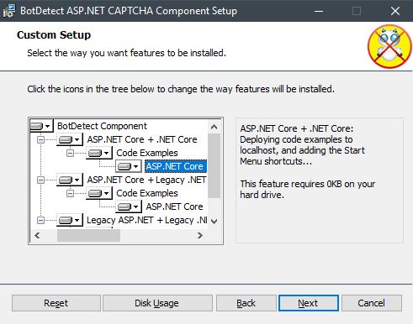This screenshot has width=413, height=324.
Task: Select second Code Examples label
Action: (147, 193)
